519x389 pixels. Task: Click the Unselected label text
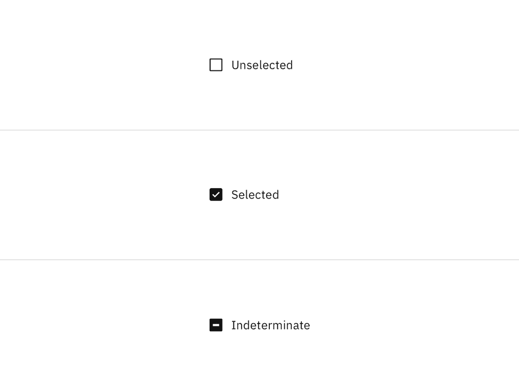coord(262,65)
